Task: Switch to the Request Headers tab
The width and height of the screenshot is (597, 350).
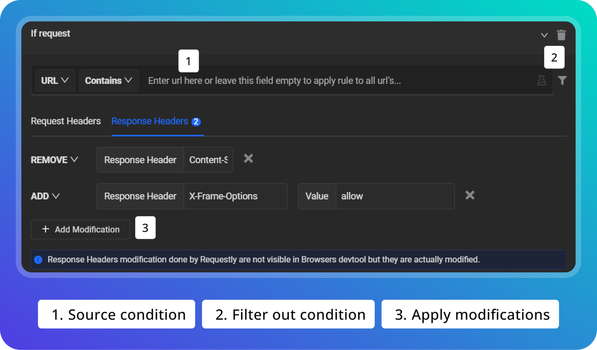Action: [66, 121]
